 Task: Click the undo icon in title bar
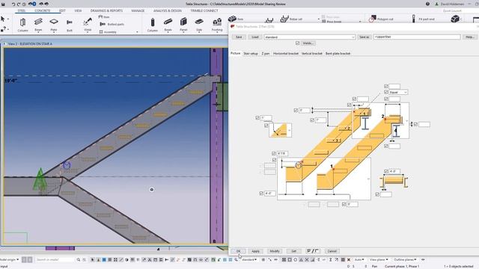click(13, 4)
